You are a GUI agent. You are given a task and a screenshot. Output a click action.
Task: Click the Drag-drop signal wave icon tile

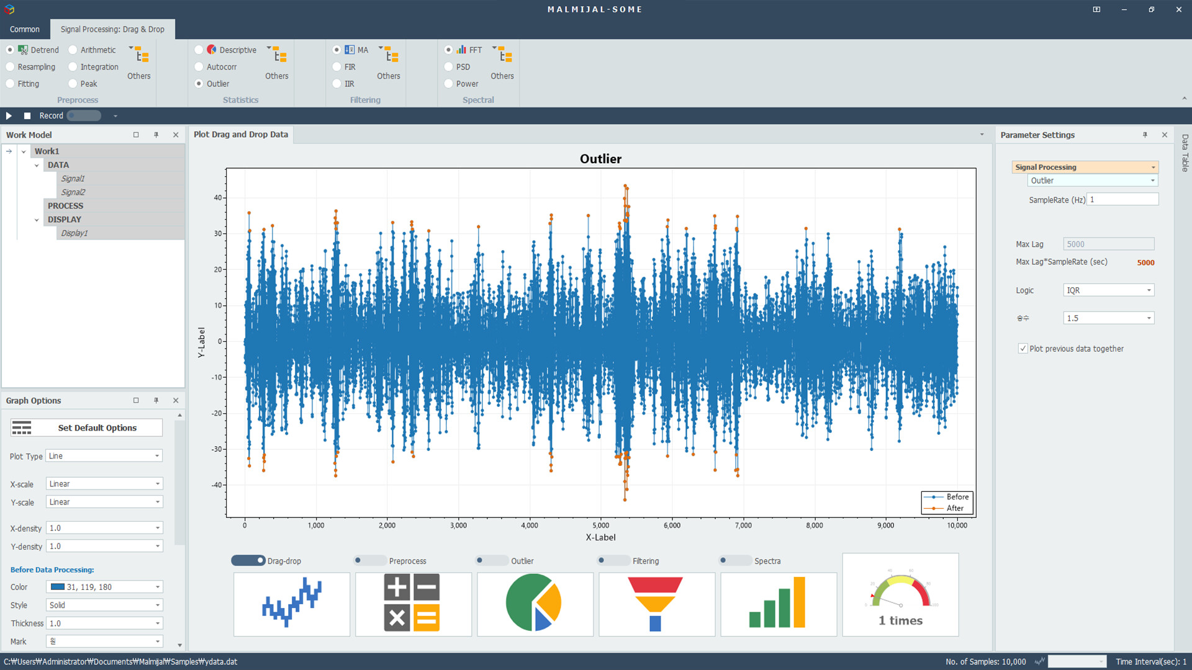pos(291,604)
